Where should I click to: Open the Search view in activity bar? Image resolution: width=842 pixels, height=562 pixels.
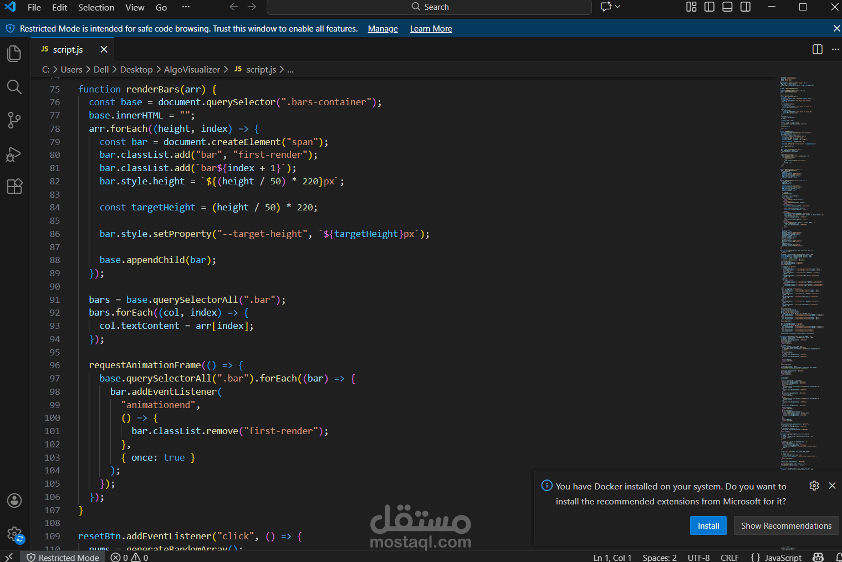pos(14,87)
